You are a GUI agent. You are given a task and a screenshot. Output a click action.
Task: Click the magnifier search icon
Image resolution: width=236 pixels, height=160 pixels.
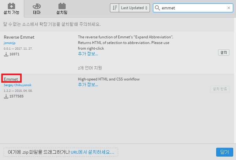click(157, 8)
